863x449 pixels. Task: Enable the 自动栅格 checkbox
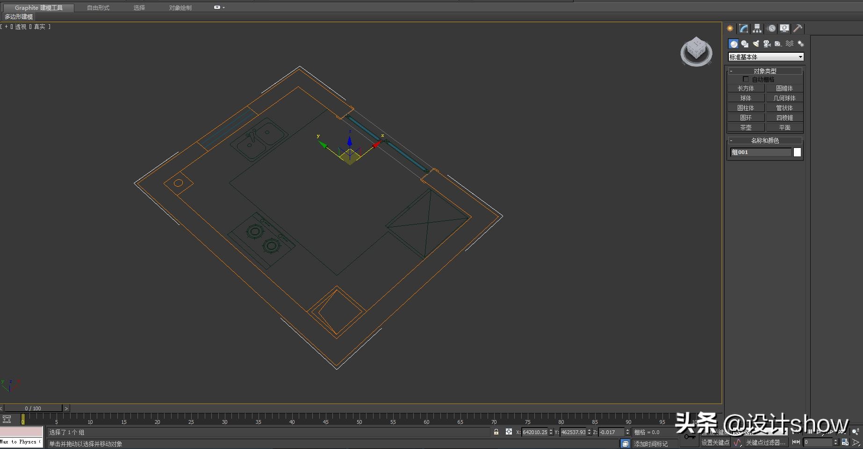746,79
